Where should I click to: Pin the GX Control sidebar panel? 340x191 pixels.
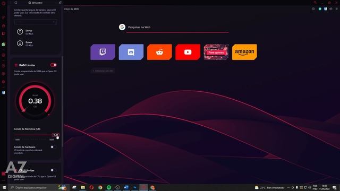tap(60, 3)
